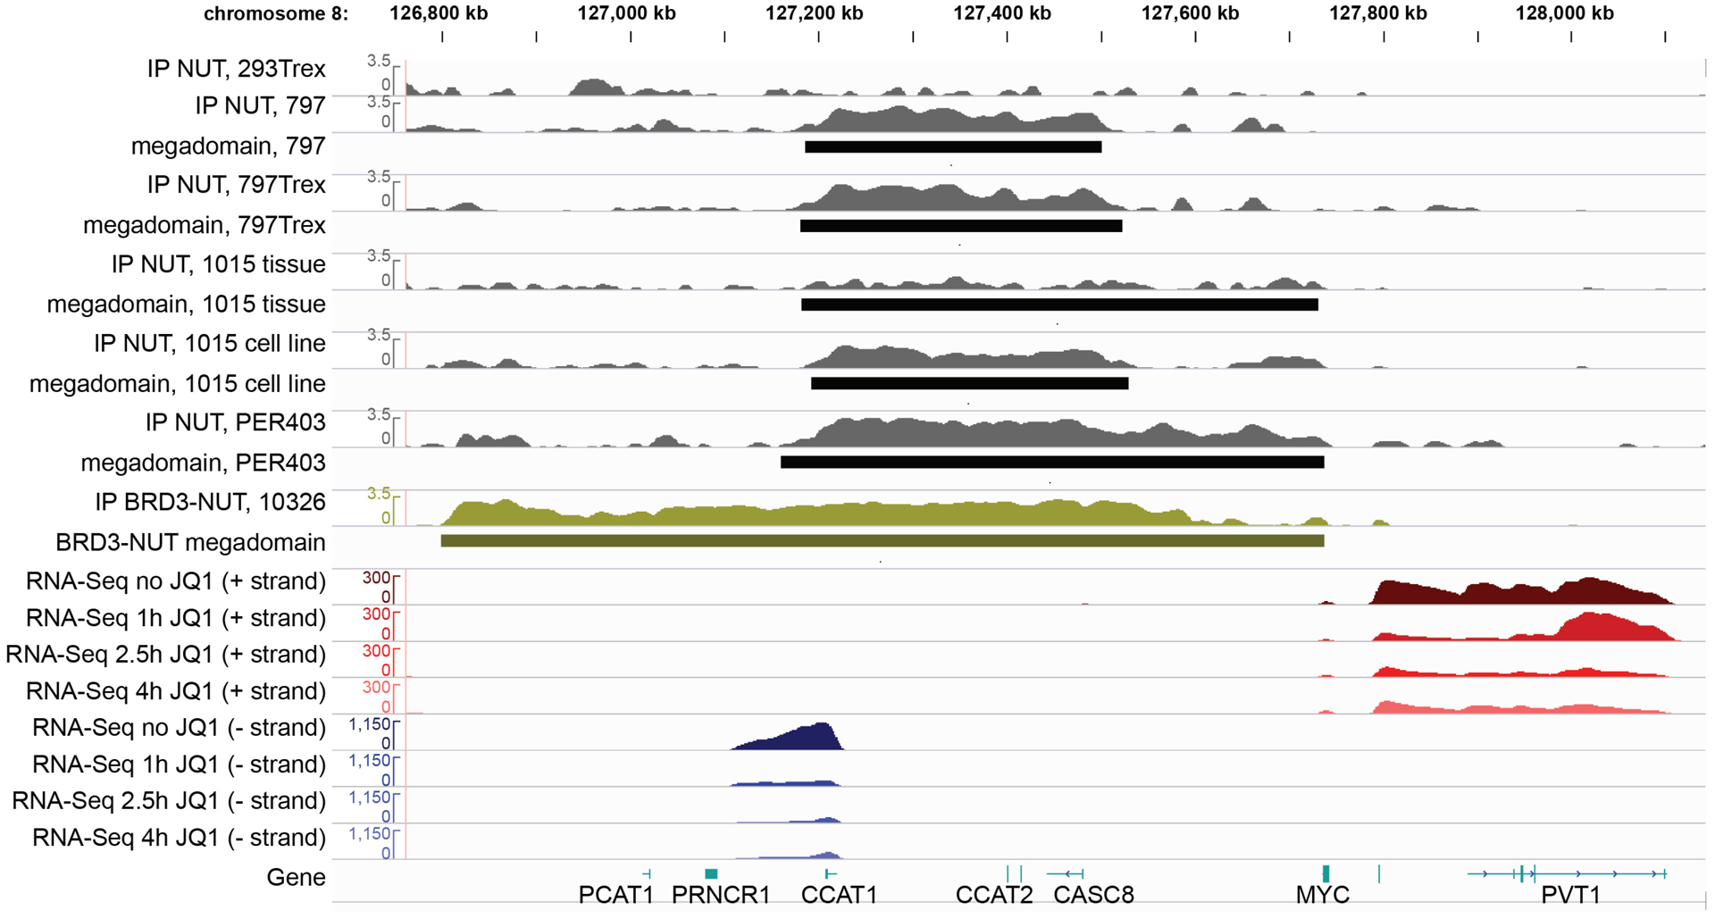
Task: Click the PRNCR1 gene block in Gene track
Action: click(711, 873)
